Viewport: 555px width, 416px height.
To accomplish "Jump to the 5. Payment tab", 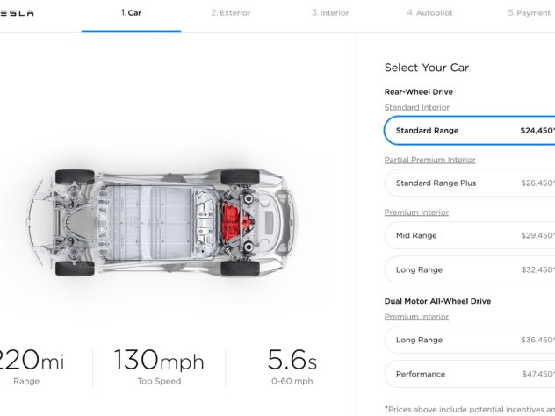I will click(x=530, y=13).
